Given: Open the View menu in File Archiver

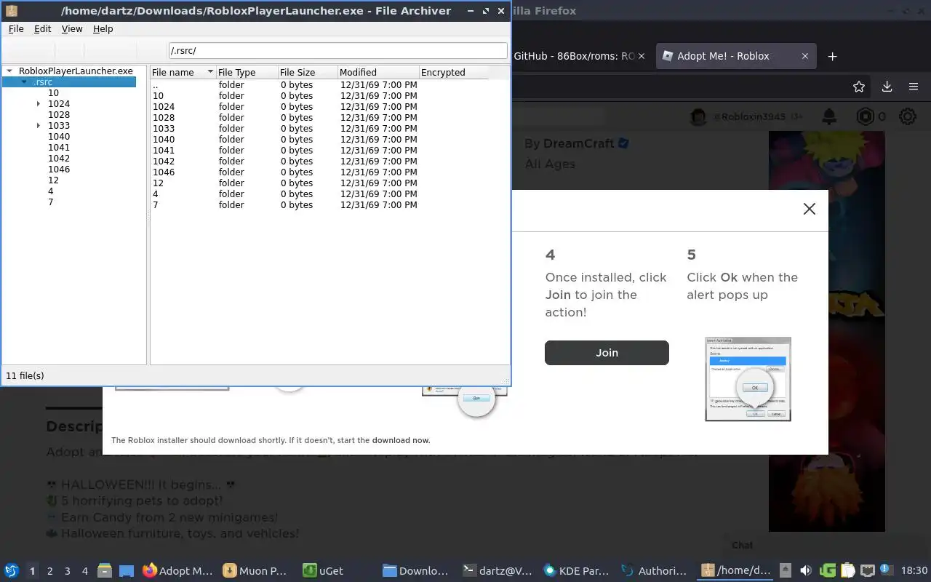Looking at the screenshot, I should tap(72, 28).
